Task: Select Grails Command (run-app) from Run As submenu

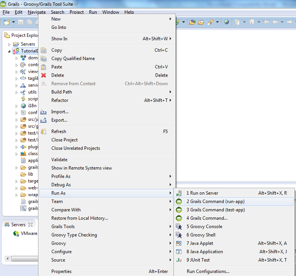Action: [x=215, y=201]
